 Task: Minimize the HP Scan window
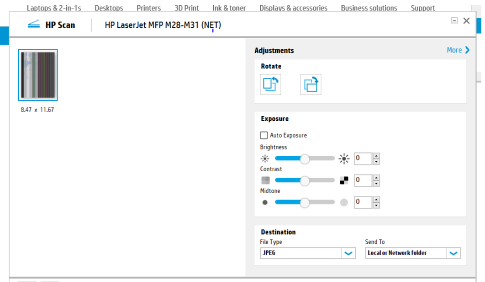[x=454, y=21]
